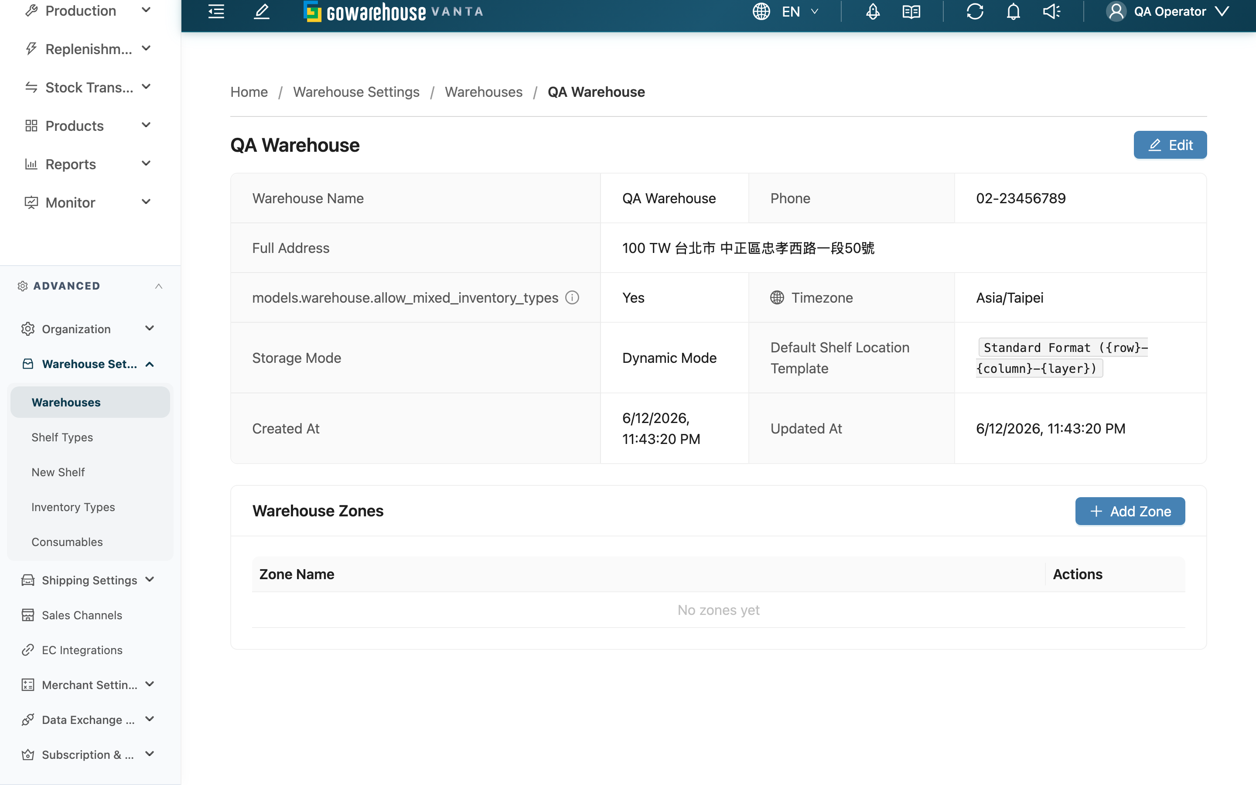
Task: Click the EC Integrations link icon
Action: coord(28,649)
